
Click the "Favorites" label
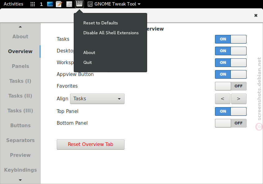pyautogui.click(x=67, y=86)
